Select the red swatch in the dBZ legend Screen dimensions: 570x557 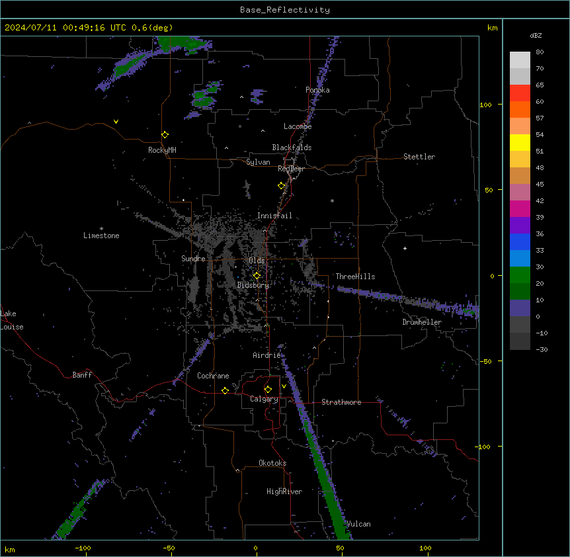520,93
